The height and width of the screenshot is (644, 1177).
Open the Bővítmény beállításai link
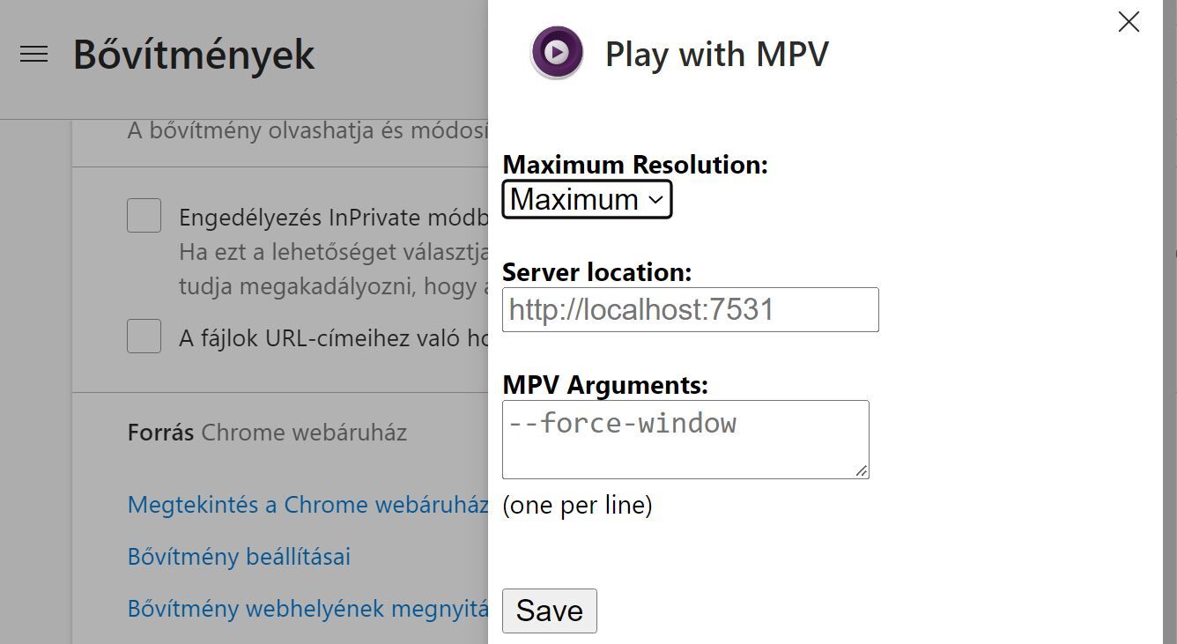[239, 557]
